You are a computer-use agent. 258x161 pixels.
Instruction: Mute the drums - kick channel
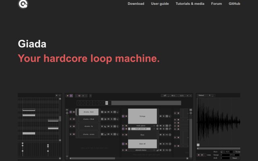[108, 112]
